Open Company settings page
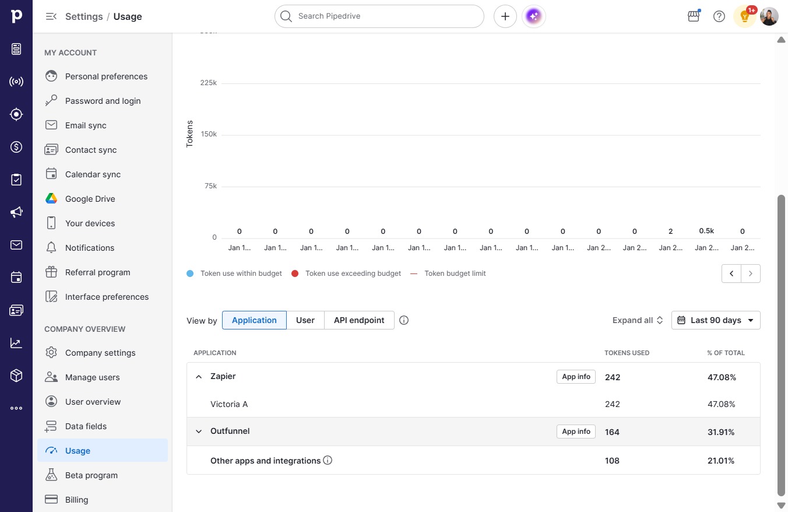The height and width of the screenshot is (512, 788). click(x=103, y=353)
